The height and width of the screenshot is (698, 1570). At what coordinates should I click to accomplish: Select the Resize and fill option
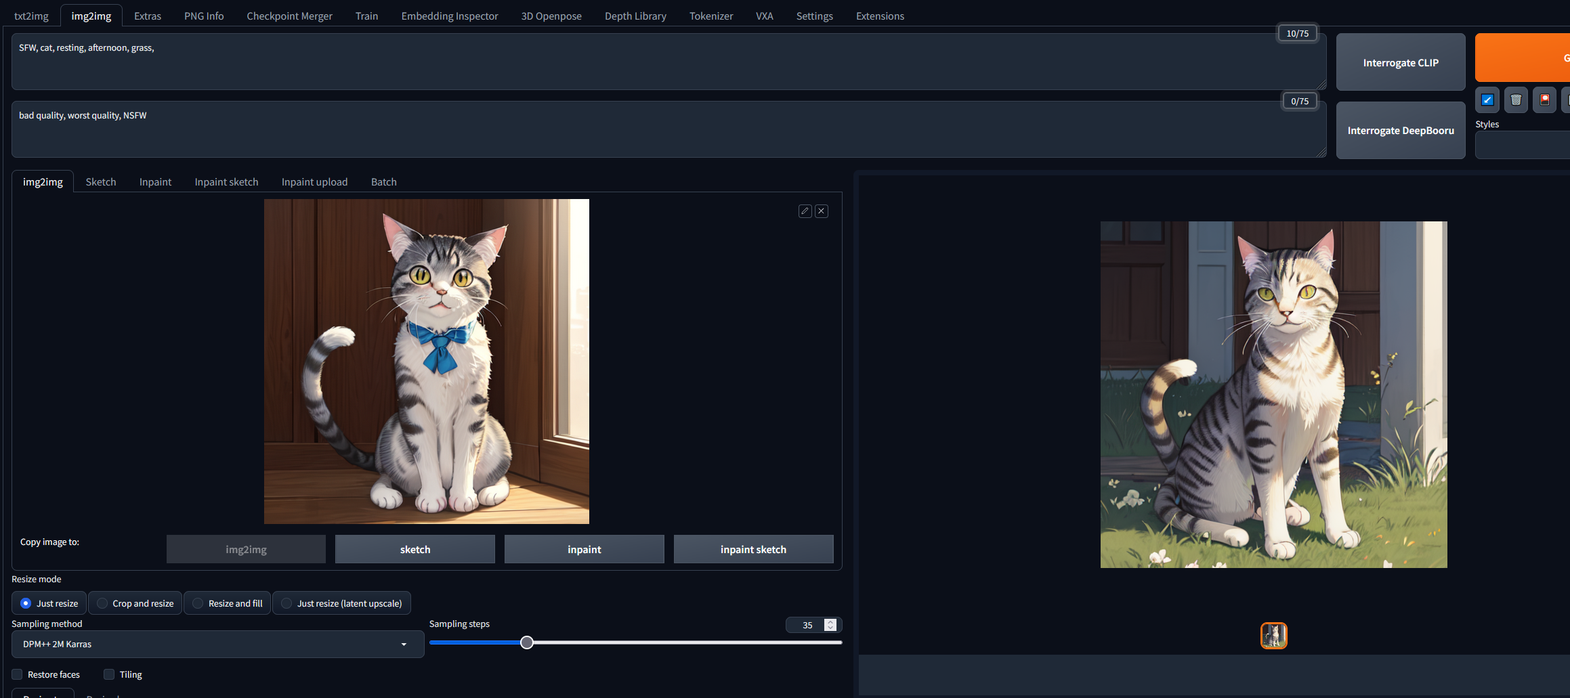(197, 603)
